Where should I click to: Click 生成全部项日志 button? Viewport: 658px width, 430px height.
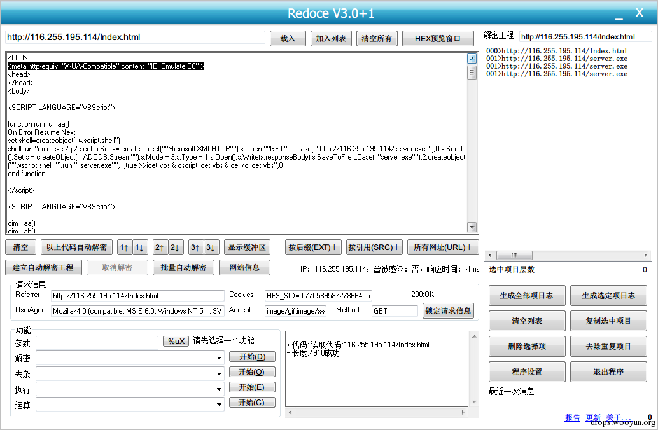coord(527,296)
